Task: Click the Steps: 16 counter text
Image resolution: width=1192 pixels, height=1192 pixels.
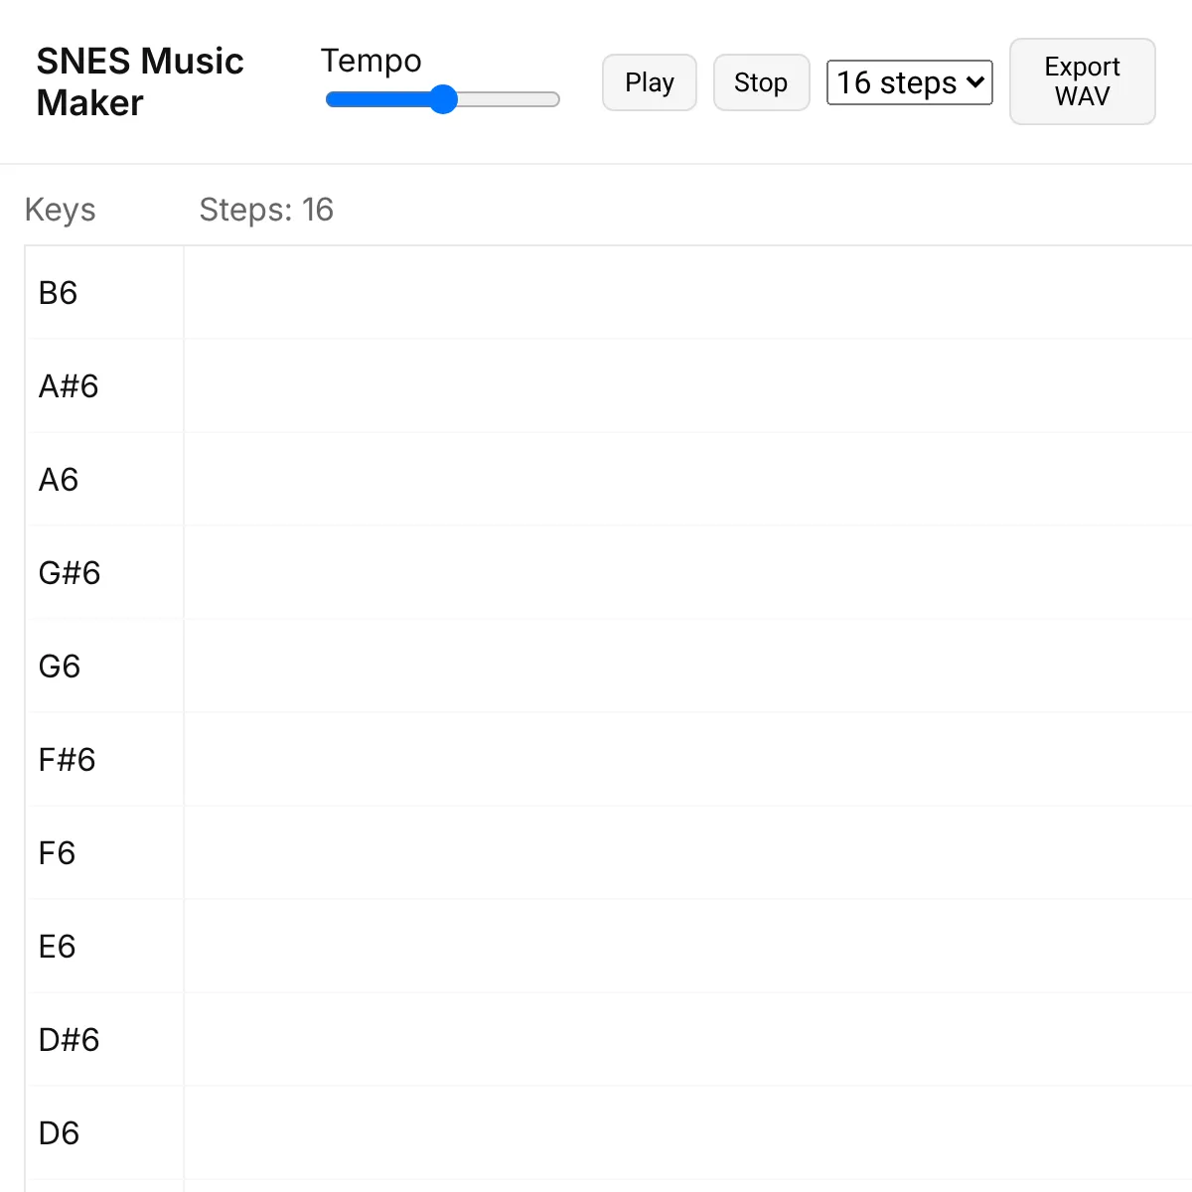Action: [x=266, y=210]
